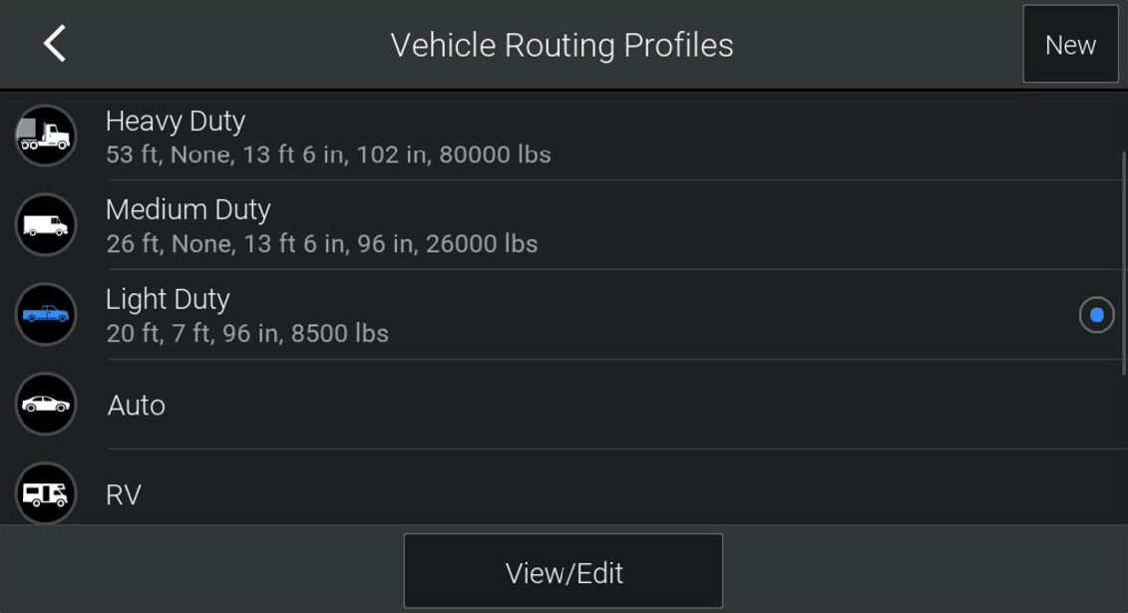Create a New routing profile
The width and height of the screenshot is (1128, 613).
pos(1070,45)
